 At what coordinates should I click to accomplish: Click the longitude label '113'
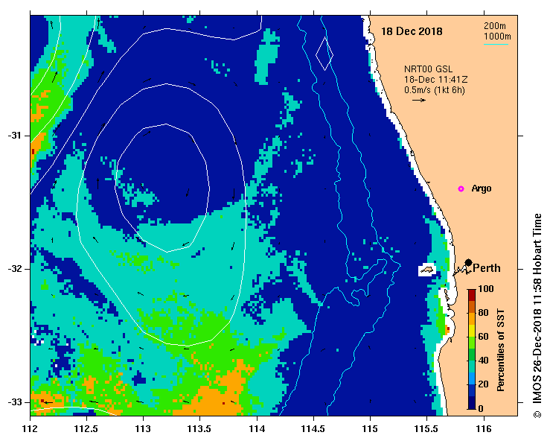[x=143, y=429]
